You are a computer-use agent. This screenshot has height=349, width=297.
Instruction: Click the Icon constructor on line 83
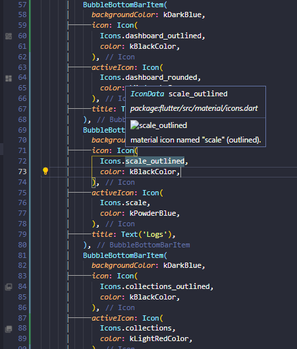pos(125,276)
